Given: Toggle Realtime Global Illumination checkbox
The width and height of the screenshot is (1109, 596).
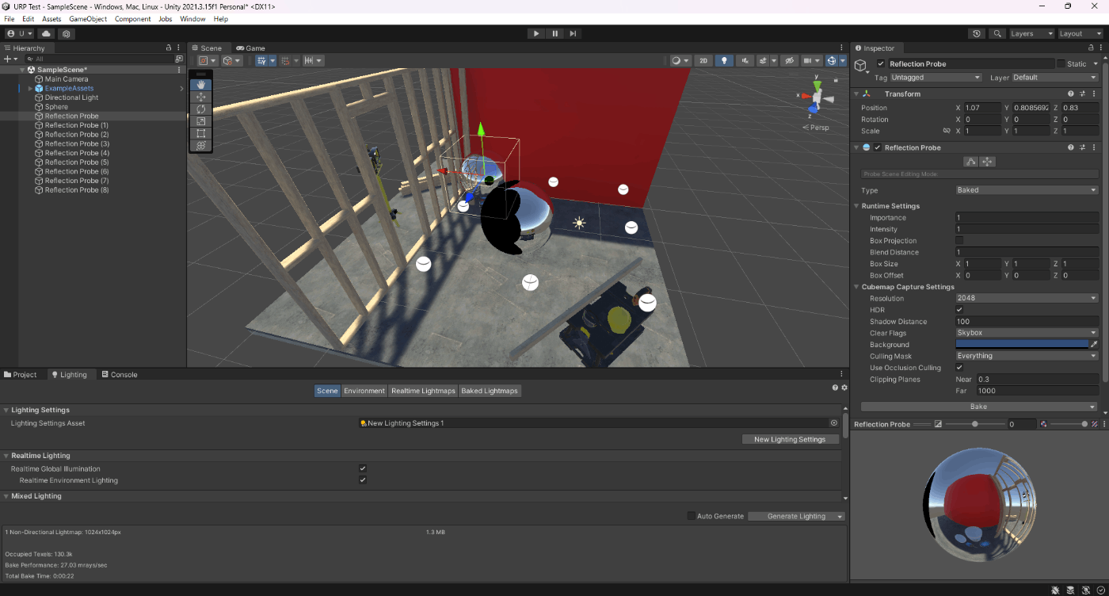Looking at the screenshot, I should 363,468.
